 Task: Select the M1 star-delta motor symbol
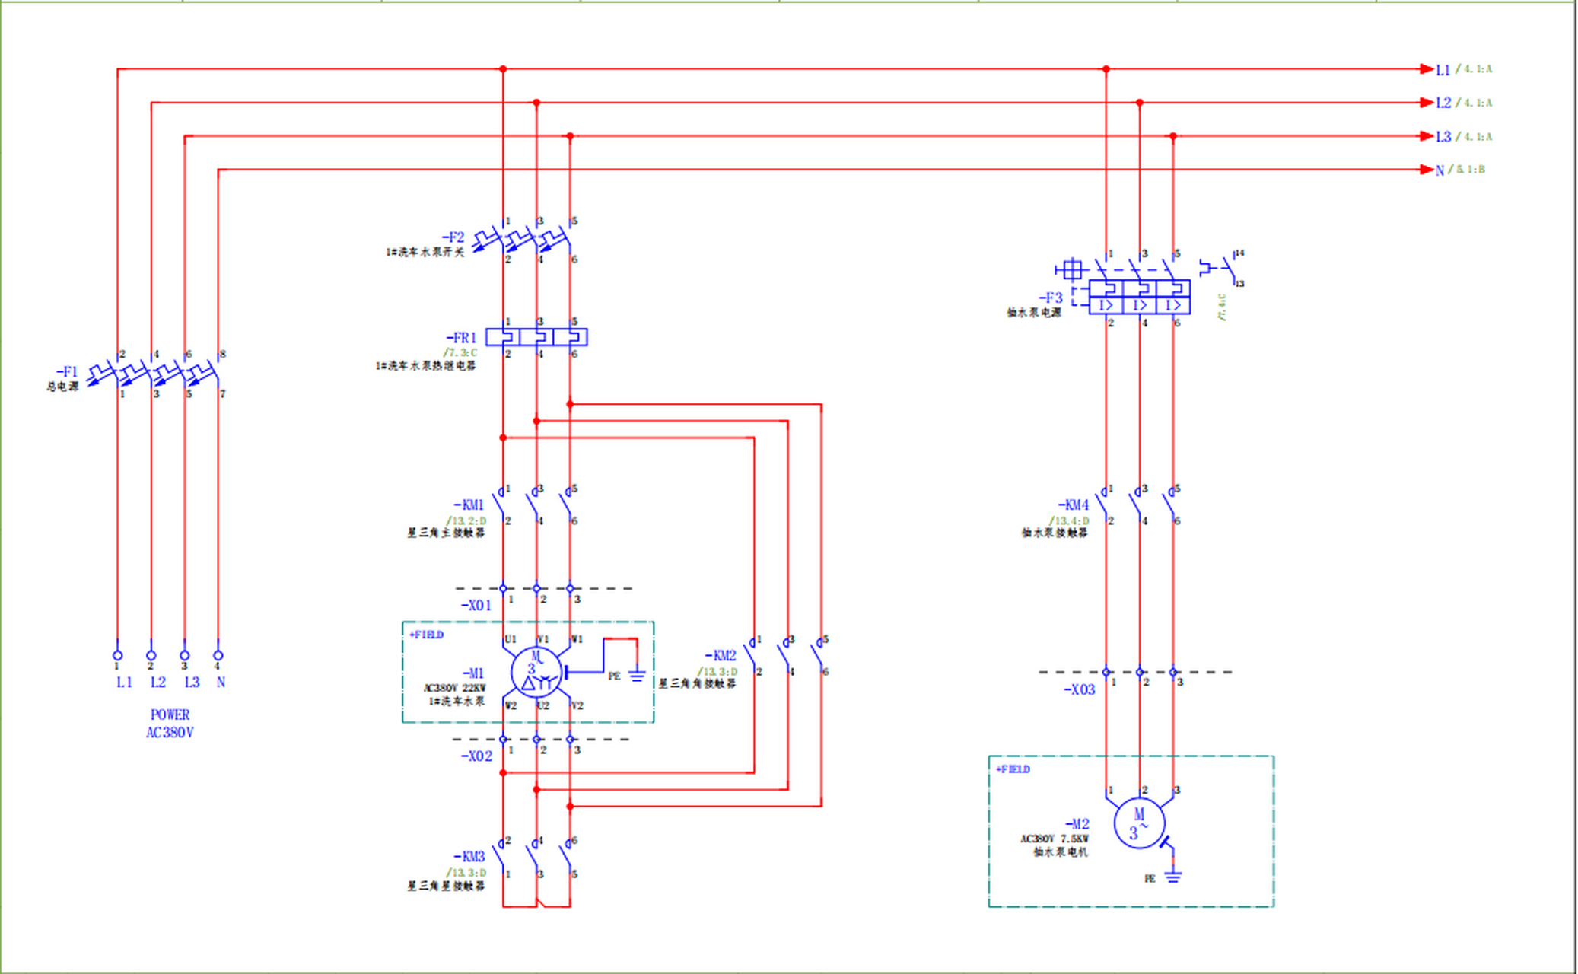coord(536,673)
